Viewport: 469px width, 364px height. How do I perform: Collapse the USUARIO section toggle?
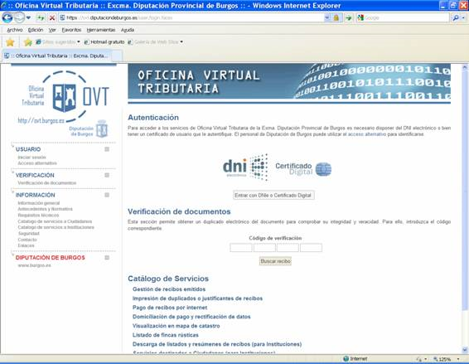[107, 149]
